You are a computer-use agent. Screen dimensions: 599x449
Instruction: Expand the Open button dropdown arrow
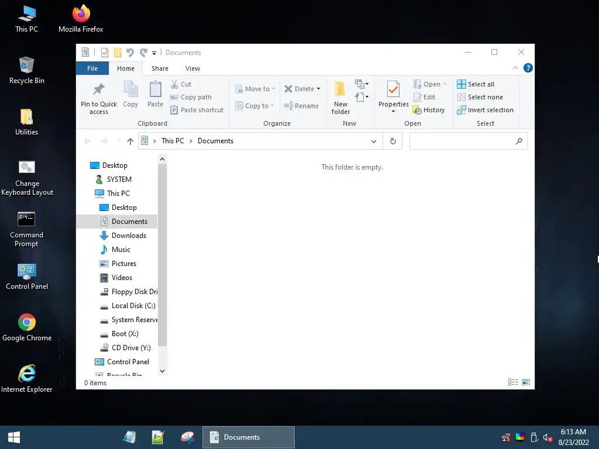445,84
